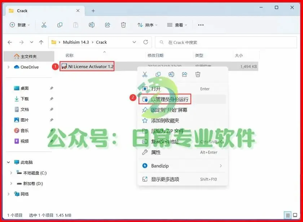Choose 添加到收藏夹 menu item
The height and width of the screenshot is (222, 303).
182,121
